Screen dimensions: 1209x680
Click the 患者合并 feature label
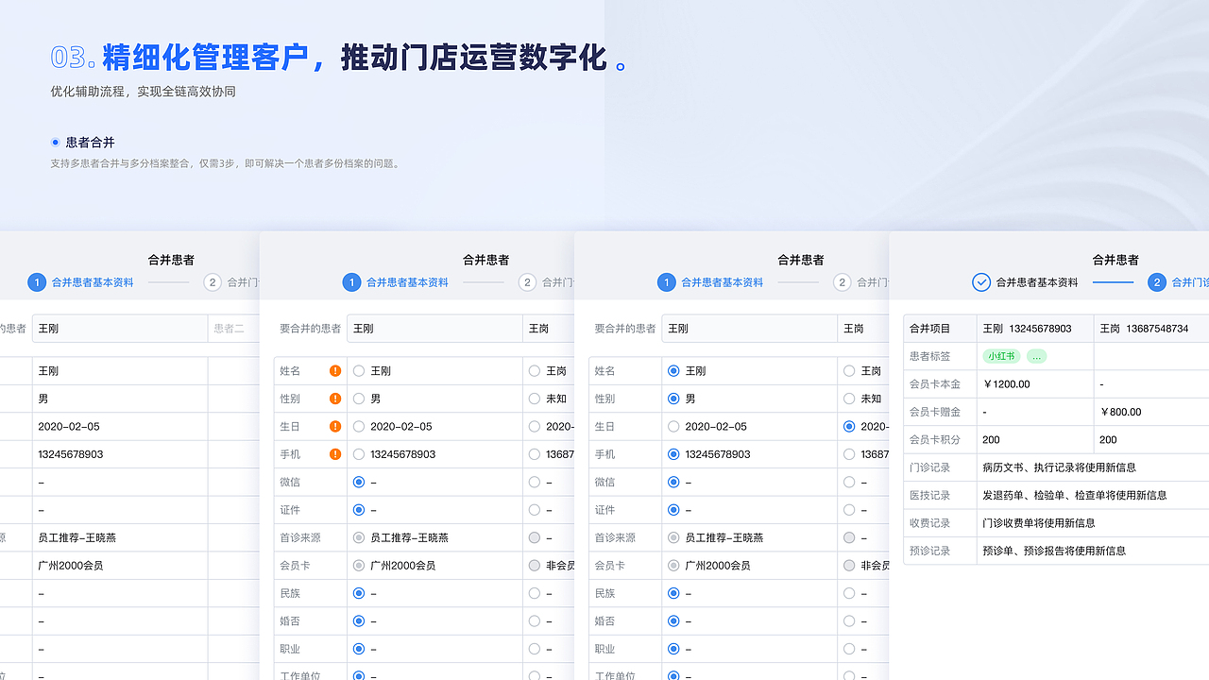90,143
